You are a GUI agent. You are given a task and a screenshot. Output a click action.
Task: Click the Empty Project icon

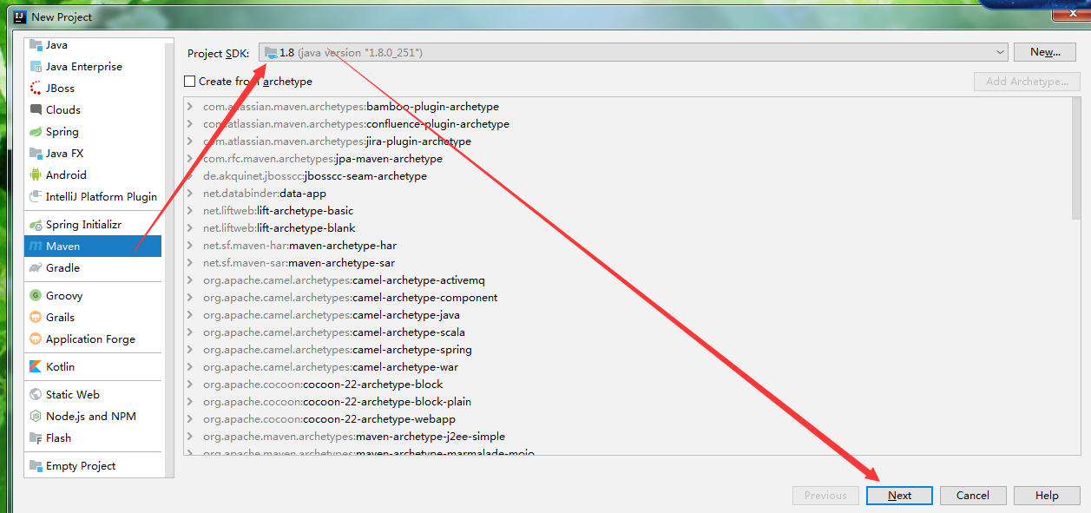tap(36, 466)
